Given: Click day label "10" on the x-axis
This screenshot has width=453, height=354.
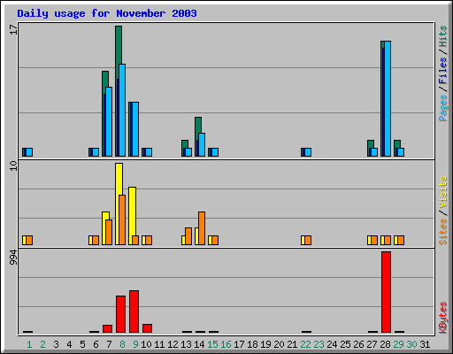Looking at the screenshot, I should [x=146, y=344].
